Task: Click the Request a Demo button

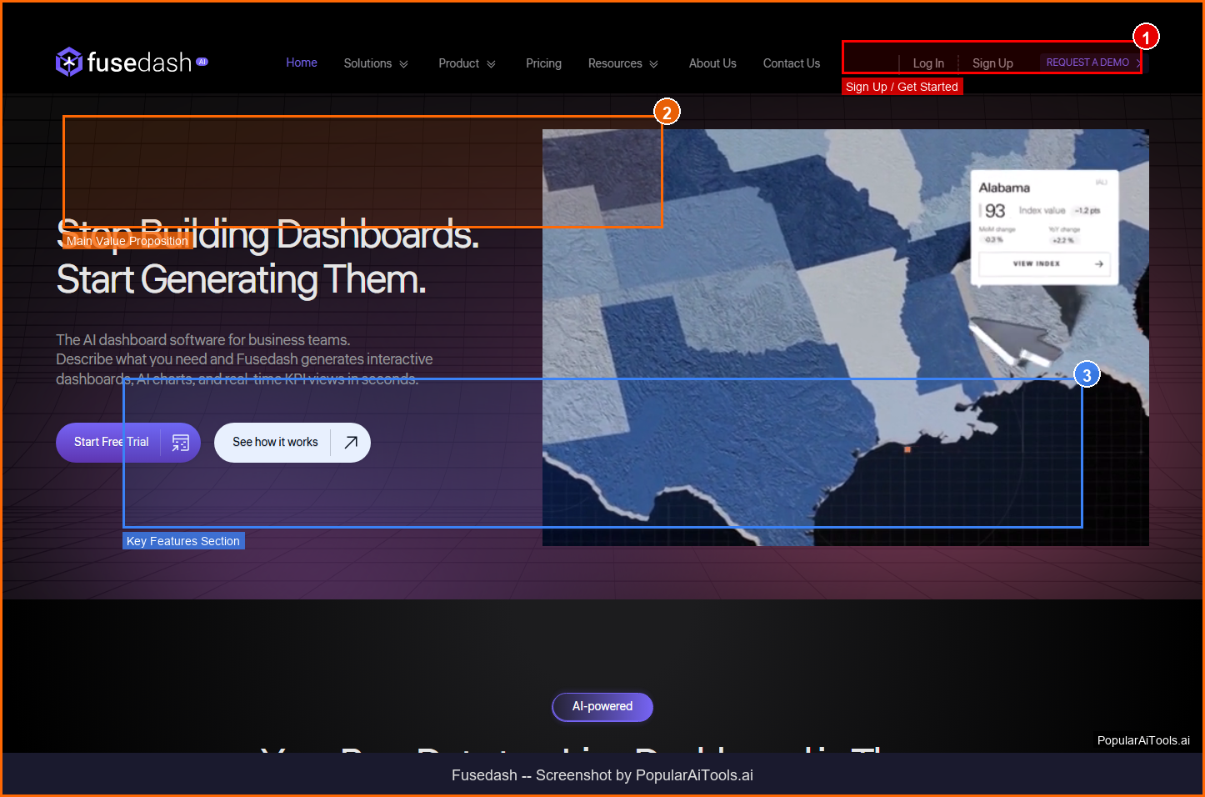Action: (1088, 63)
